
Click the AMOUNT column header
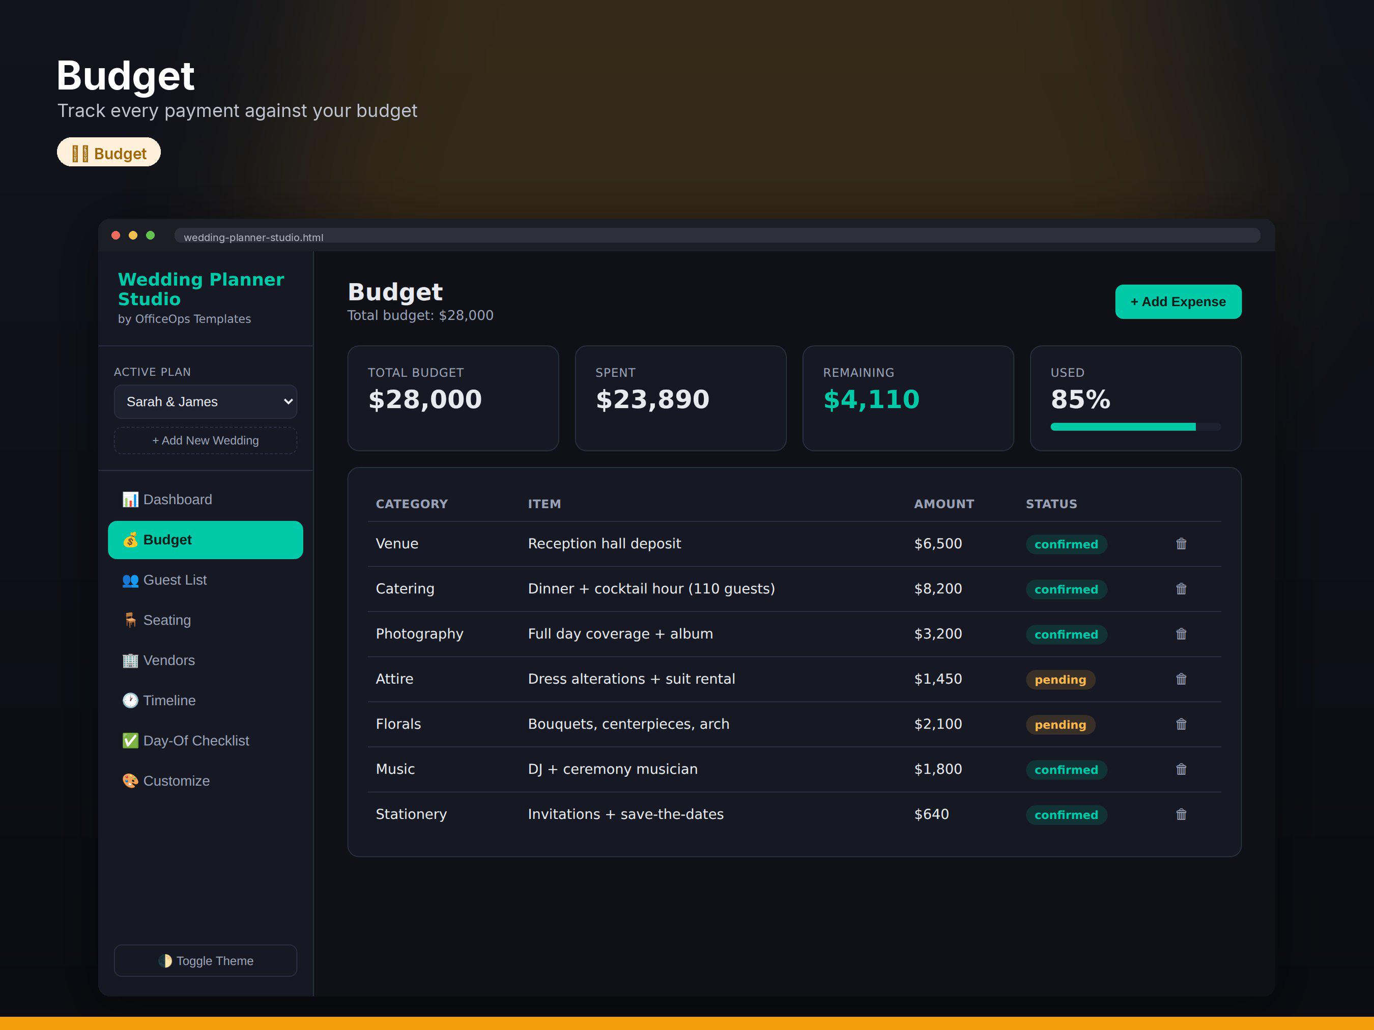point(943,504)
